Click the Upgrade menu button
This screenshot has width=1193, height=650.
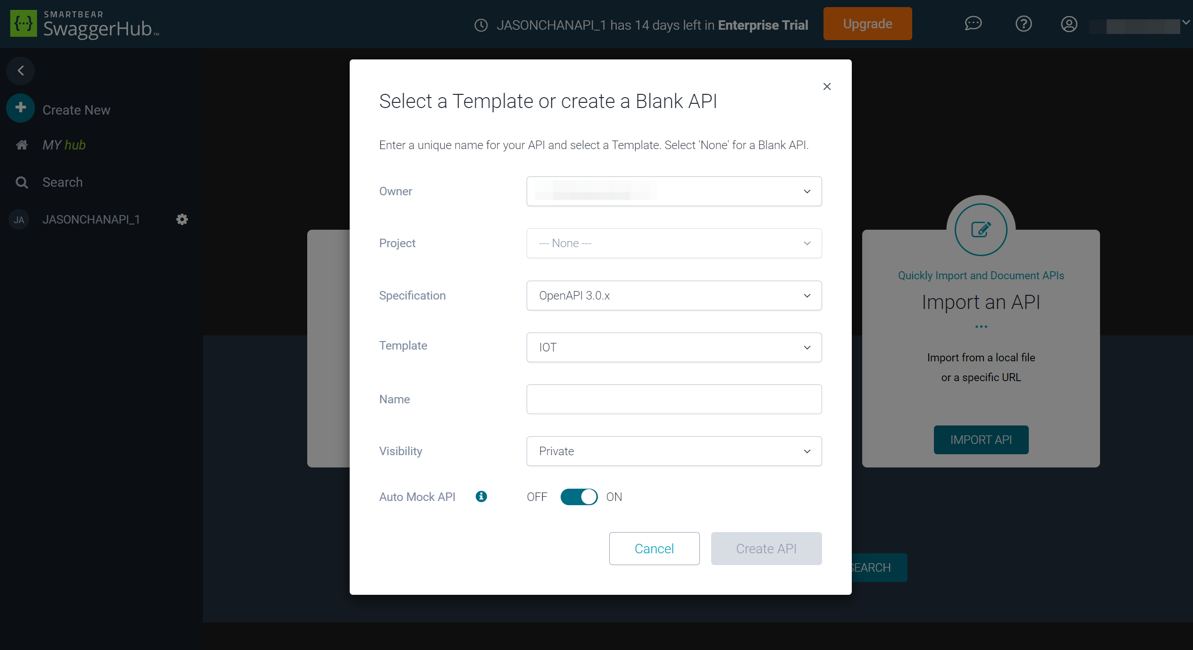[868, 24]
